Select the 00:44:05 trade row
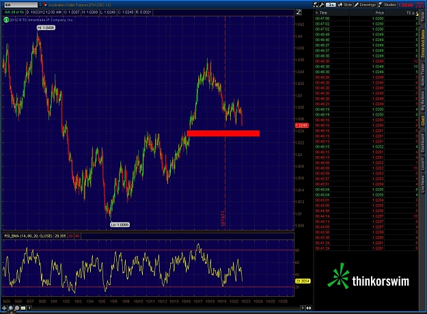 coord(367,227)
